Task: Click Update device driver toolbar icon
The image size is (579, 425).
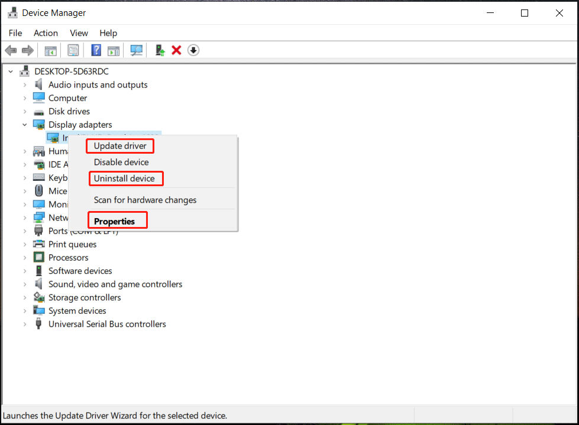Action: (160, 50)
